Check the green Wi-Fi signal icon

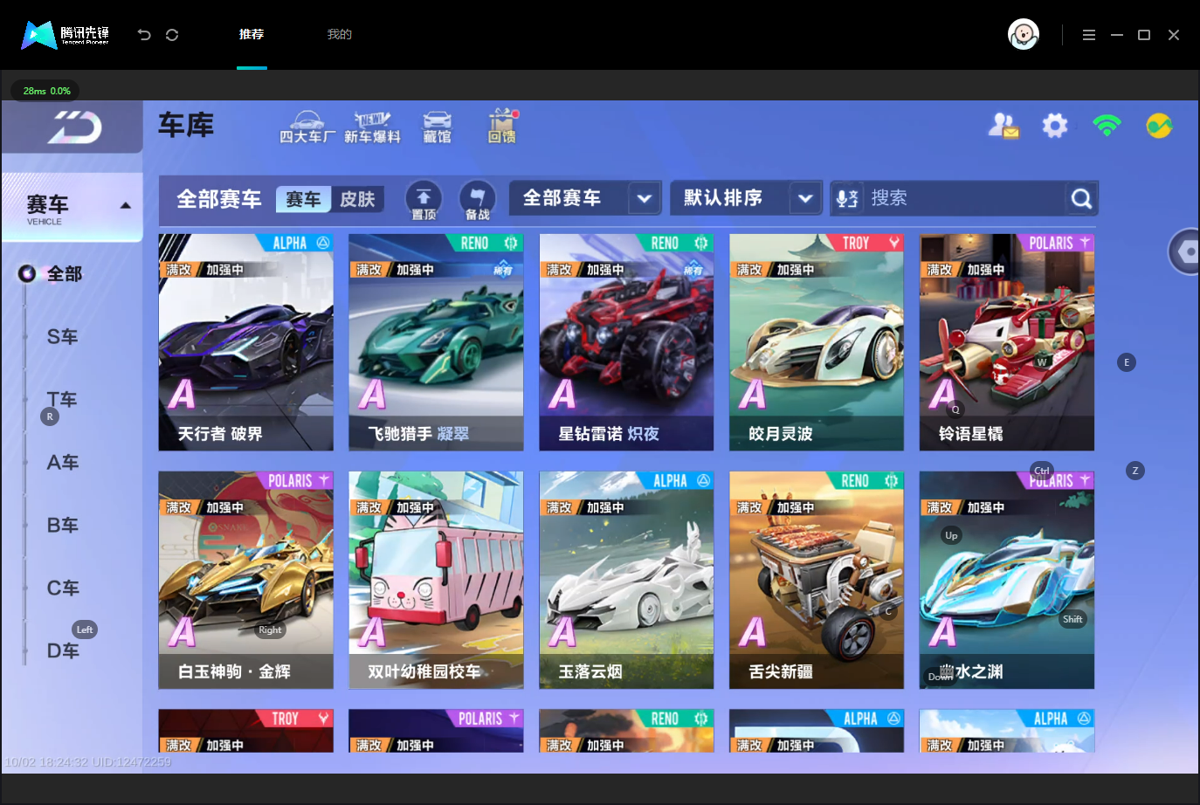1107,126
